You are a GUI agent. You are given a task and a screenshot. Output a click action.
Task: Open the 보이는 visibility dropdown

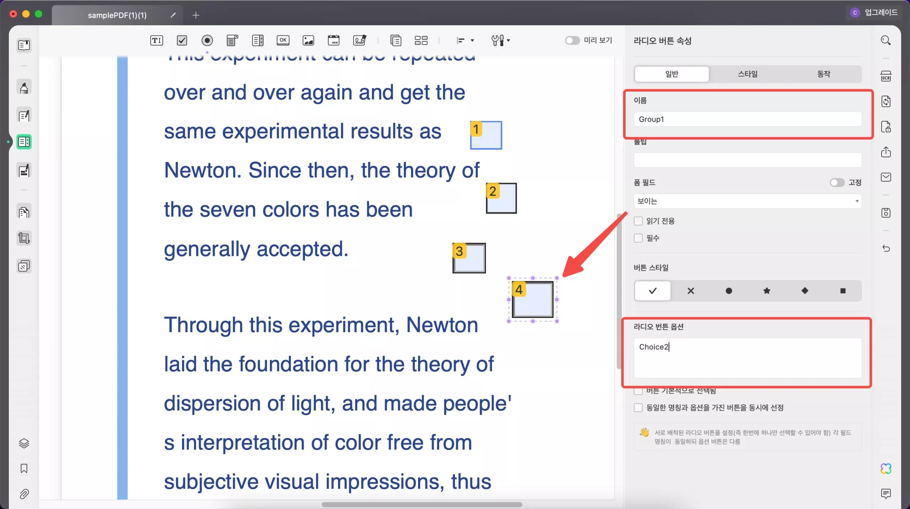point(747,201)
